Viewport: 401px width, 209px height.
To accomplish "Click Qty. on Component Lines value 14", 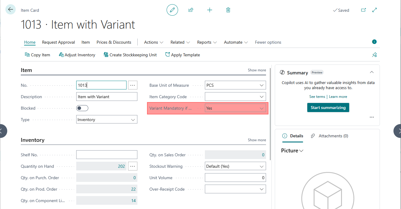I will [x=133, y=201].
